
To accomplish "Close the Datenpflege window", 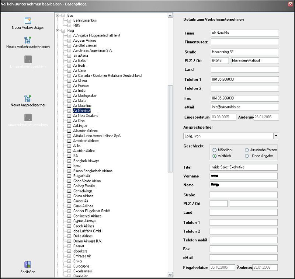I will (x=291, y=4).
